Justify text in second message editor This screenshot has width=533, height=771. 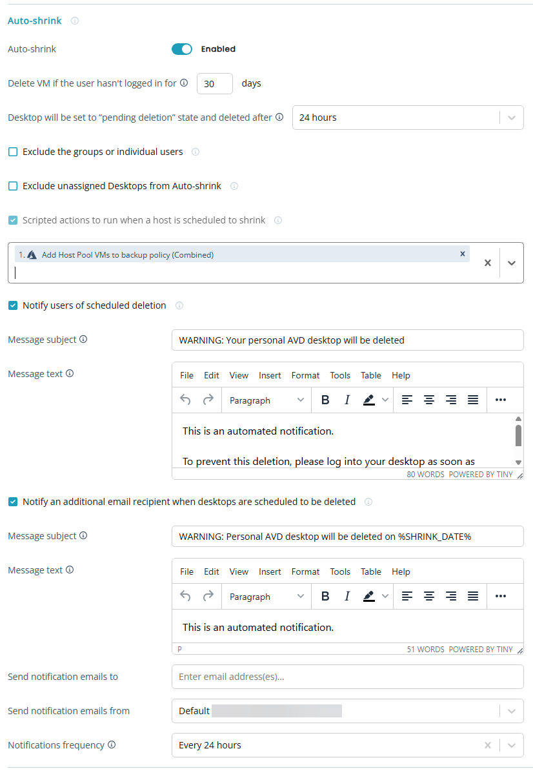(x=473, y=597)
